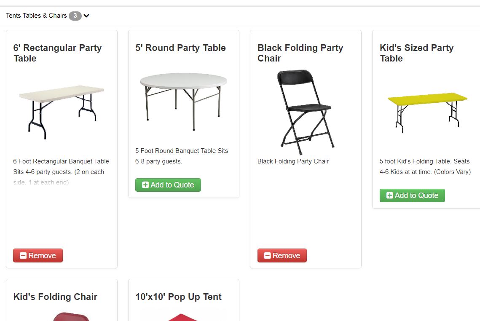Click the 6' Rectangular Party Table title
The image size is (480, 321).
pos(57,53)
